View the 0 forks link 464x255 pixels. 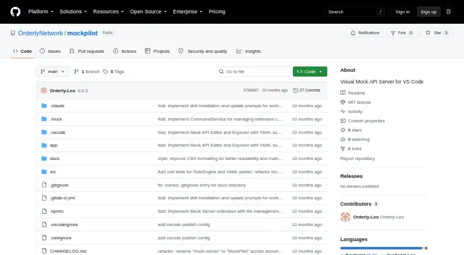coord(351,149)
